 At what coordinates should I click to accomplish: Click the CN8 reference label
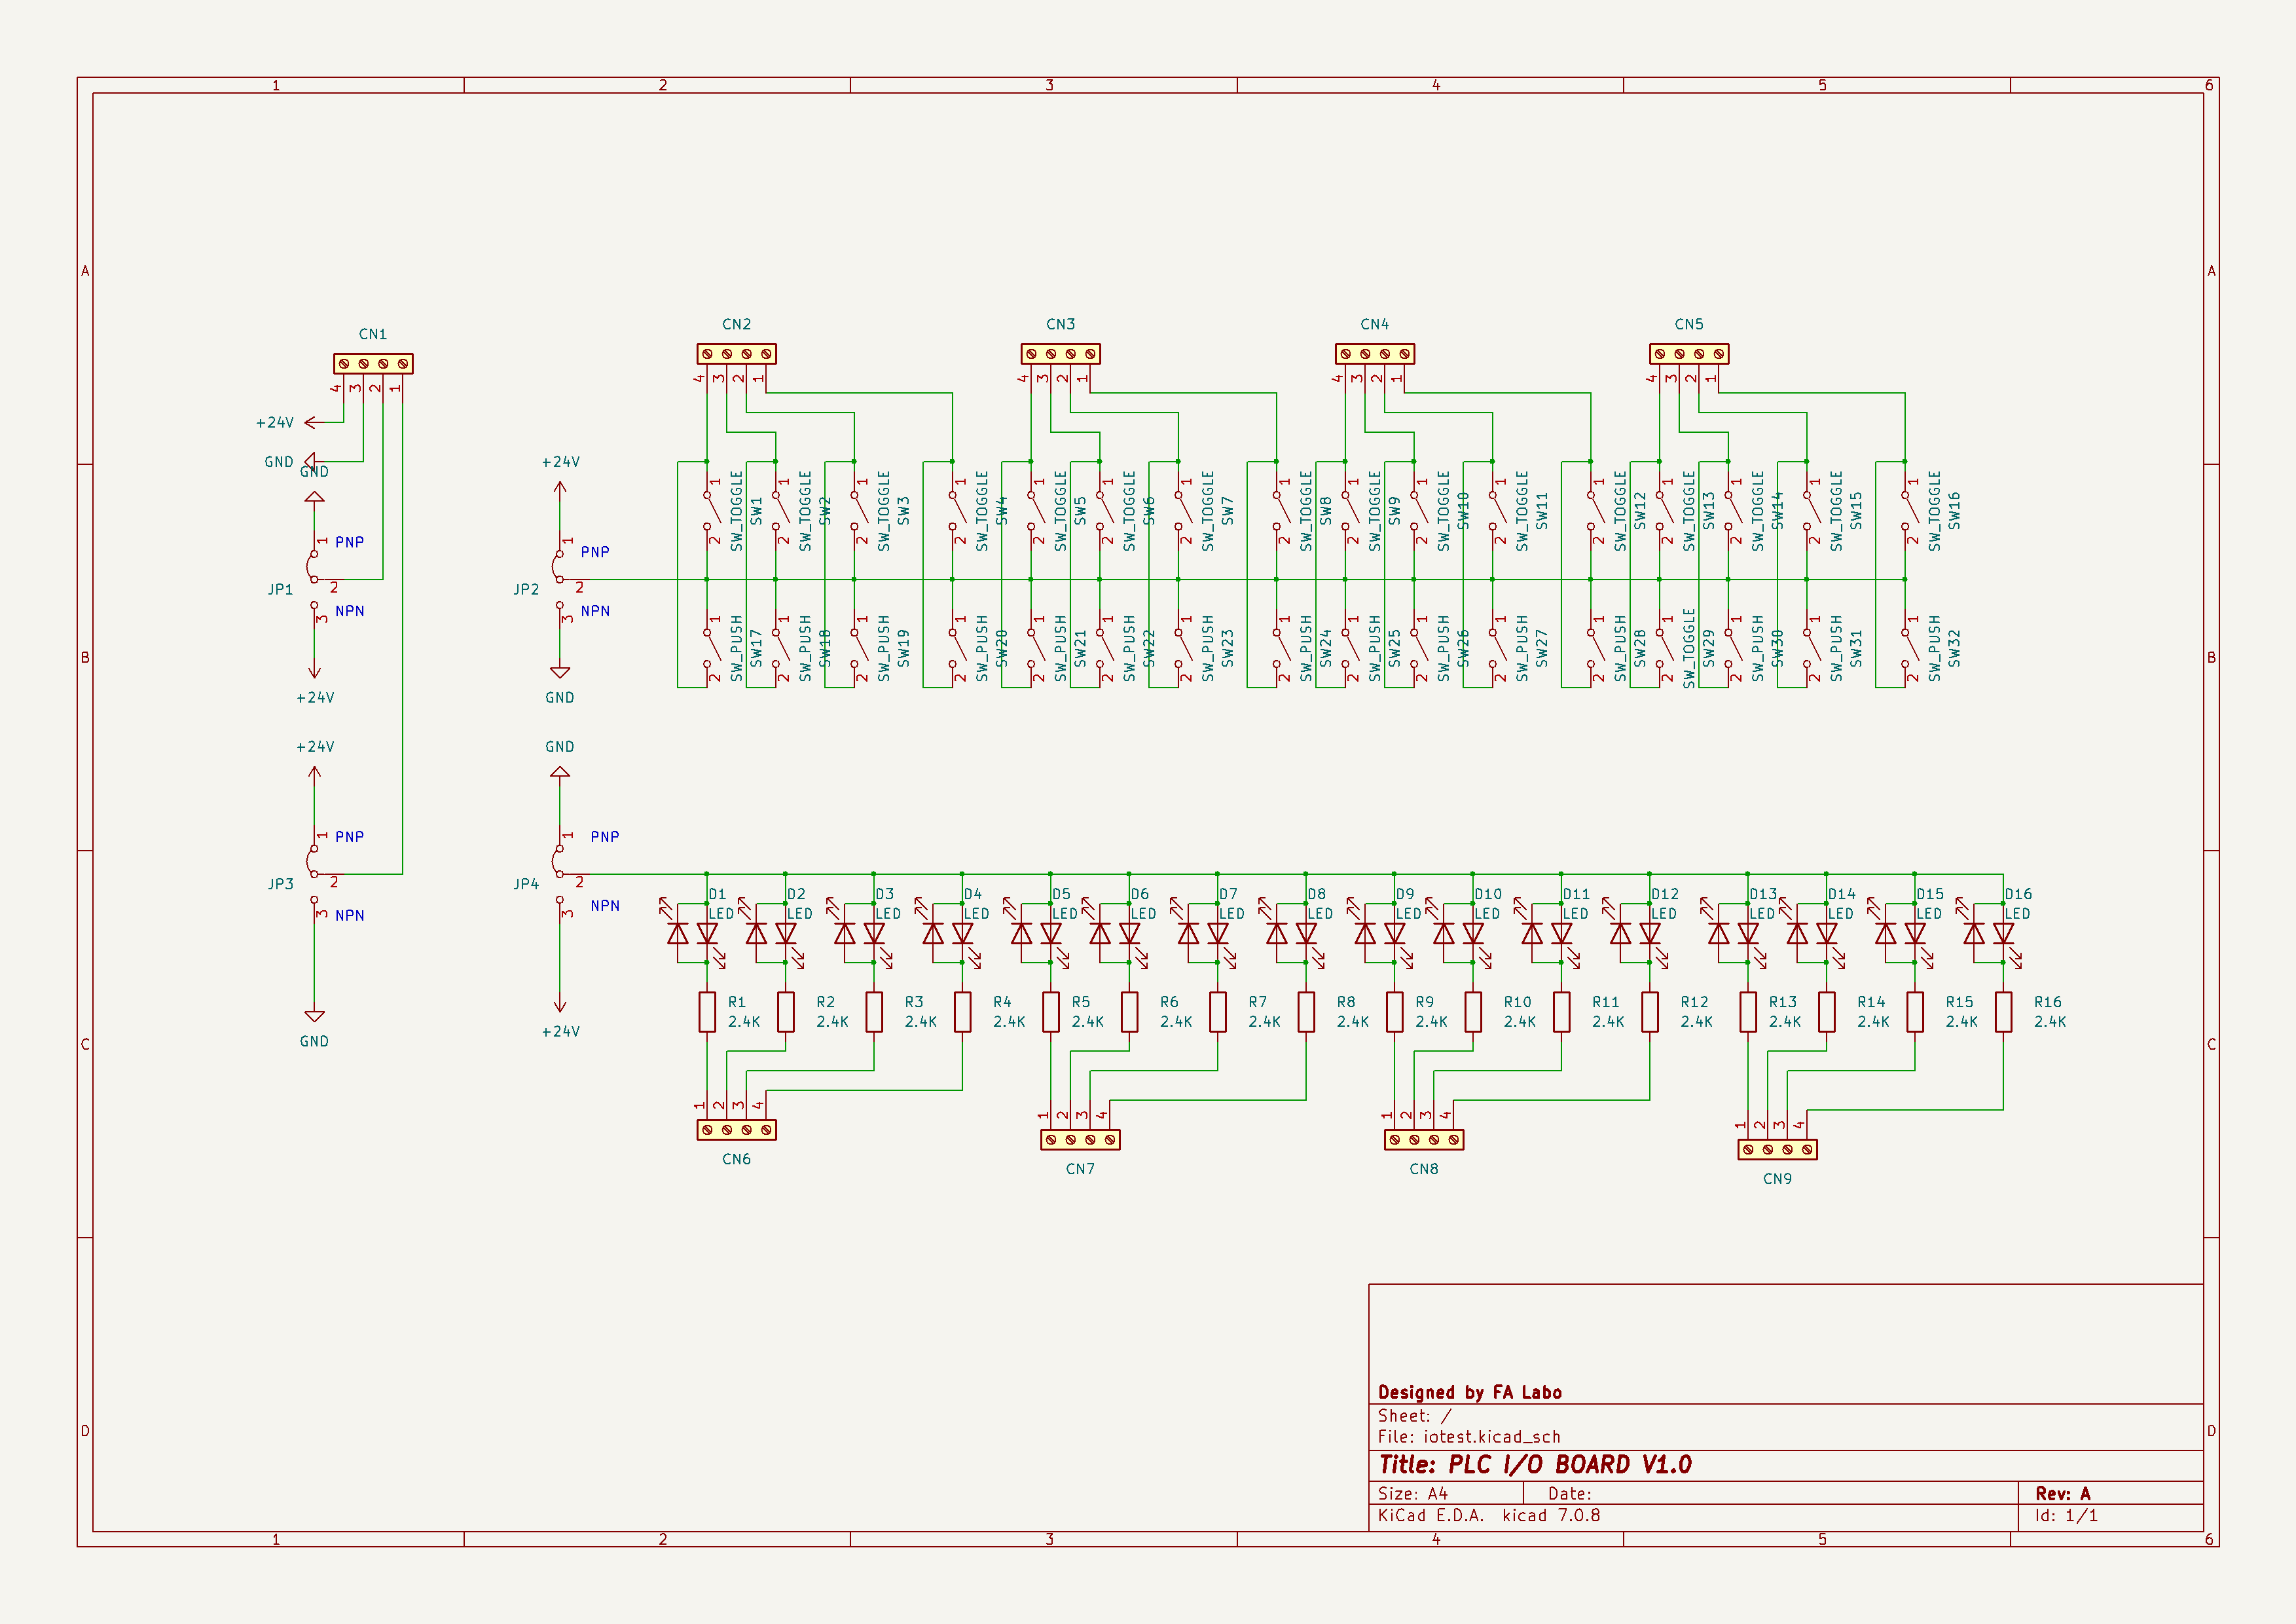(1423, 1169)
